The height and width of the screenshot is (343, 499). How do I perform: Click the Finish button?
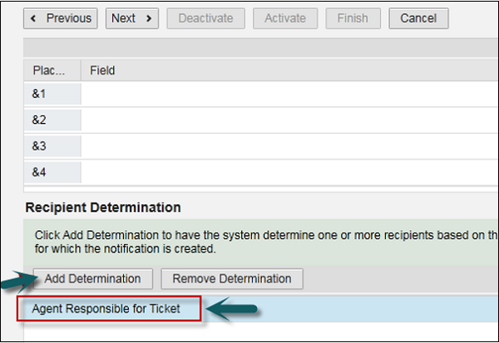tap(353, 18)
